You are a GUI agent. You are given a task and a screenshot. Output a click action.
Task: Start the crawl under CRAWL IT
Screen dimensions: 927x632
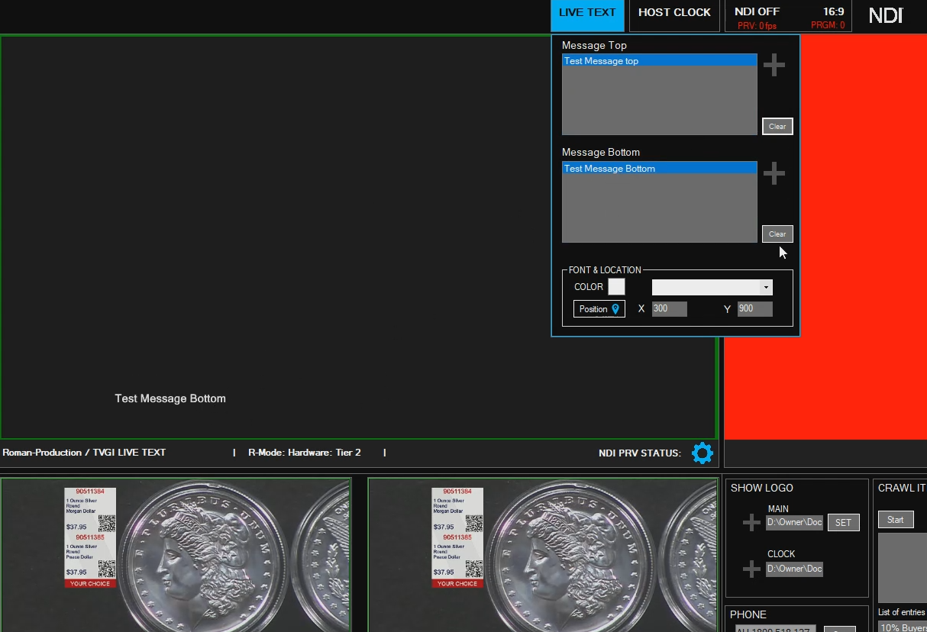click(895, 519)
